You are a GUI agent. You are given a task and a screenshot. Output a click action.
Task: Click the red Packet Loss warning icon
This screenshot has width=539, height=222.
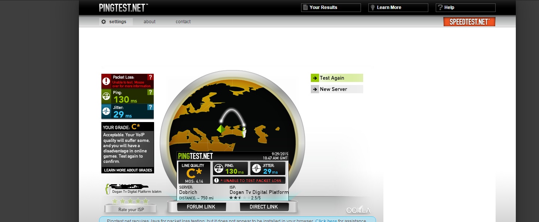click(106, 81)
